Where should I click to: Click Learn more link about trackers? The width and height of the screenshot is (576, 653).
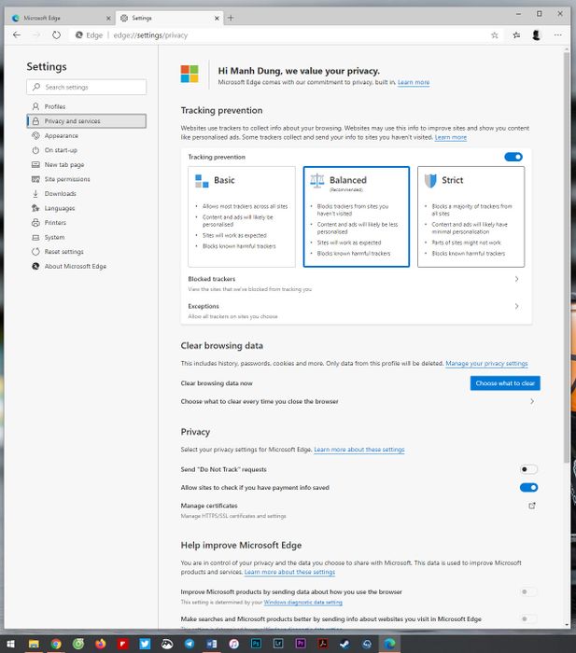451,137
